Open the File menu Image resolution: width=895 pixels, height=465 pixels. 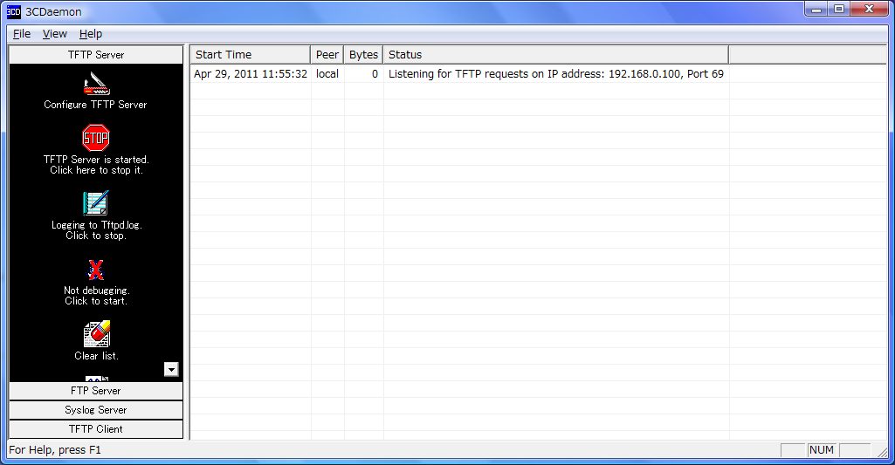coord(22,34)
